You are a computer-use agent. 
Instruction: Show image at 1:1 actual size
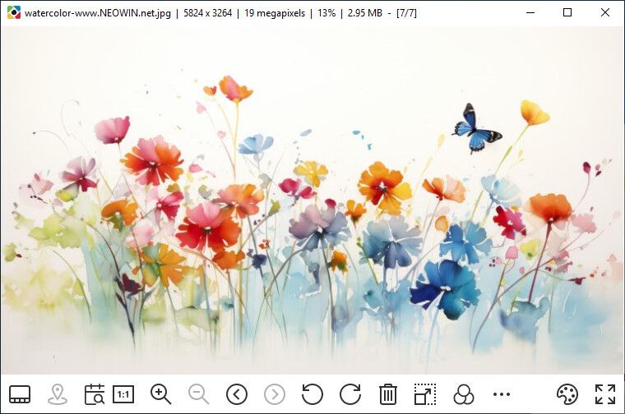[123, 394]
